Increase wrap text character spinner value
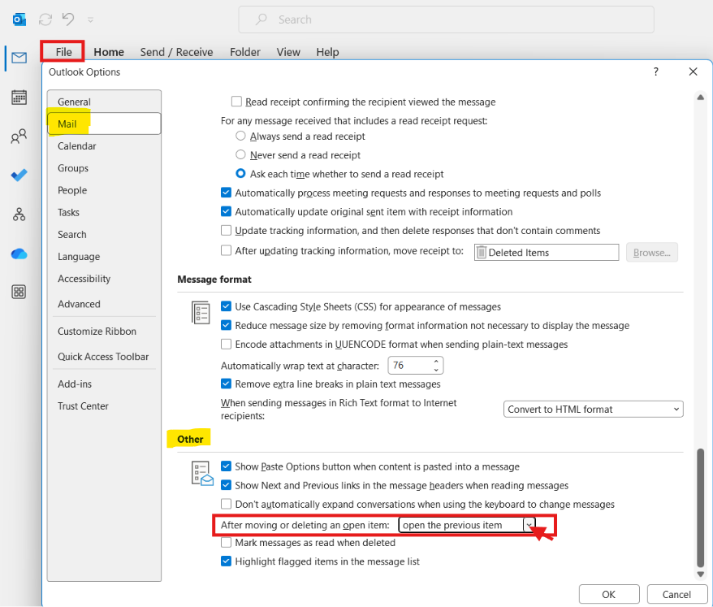 pos(436,362)
